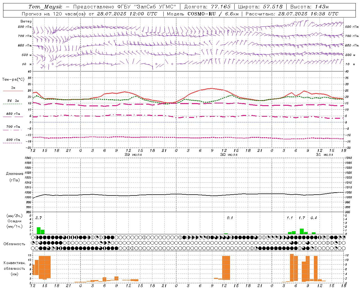Click the Осадки precipitation label

(x=14, y=221)
